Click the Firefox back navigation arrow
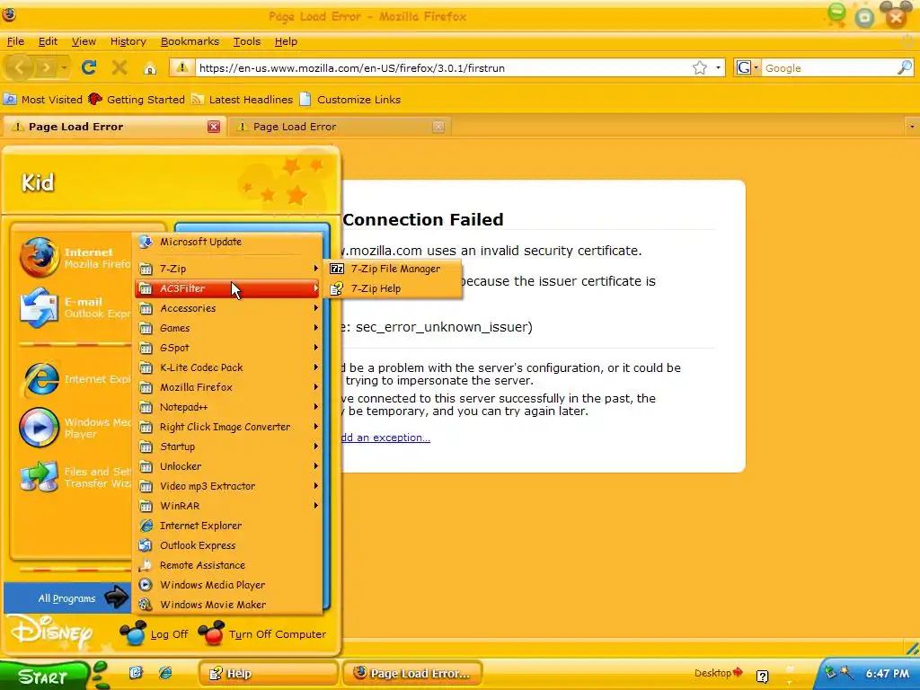This screenshot has height=690, width=920. (19, 68)
